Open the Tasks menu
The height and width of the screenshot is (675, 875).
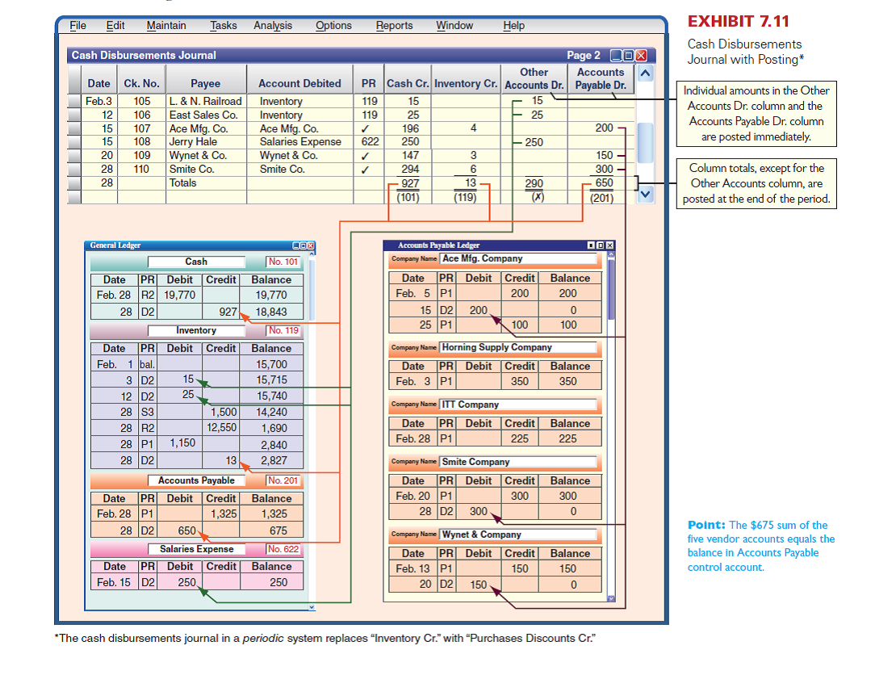pyautogui.click(x=223, y=25)
